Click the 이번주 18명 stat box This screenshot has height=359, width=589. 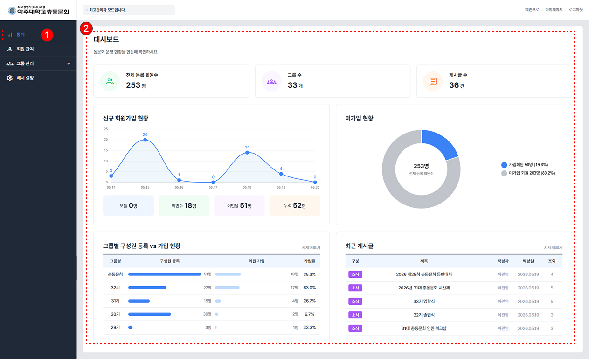184,206
